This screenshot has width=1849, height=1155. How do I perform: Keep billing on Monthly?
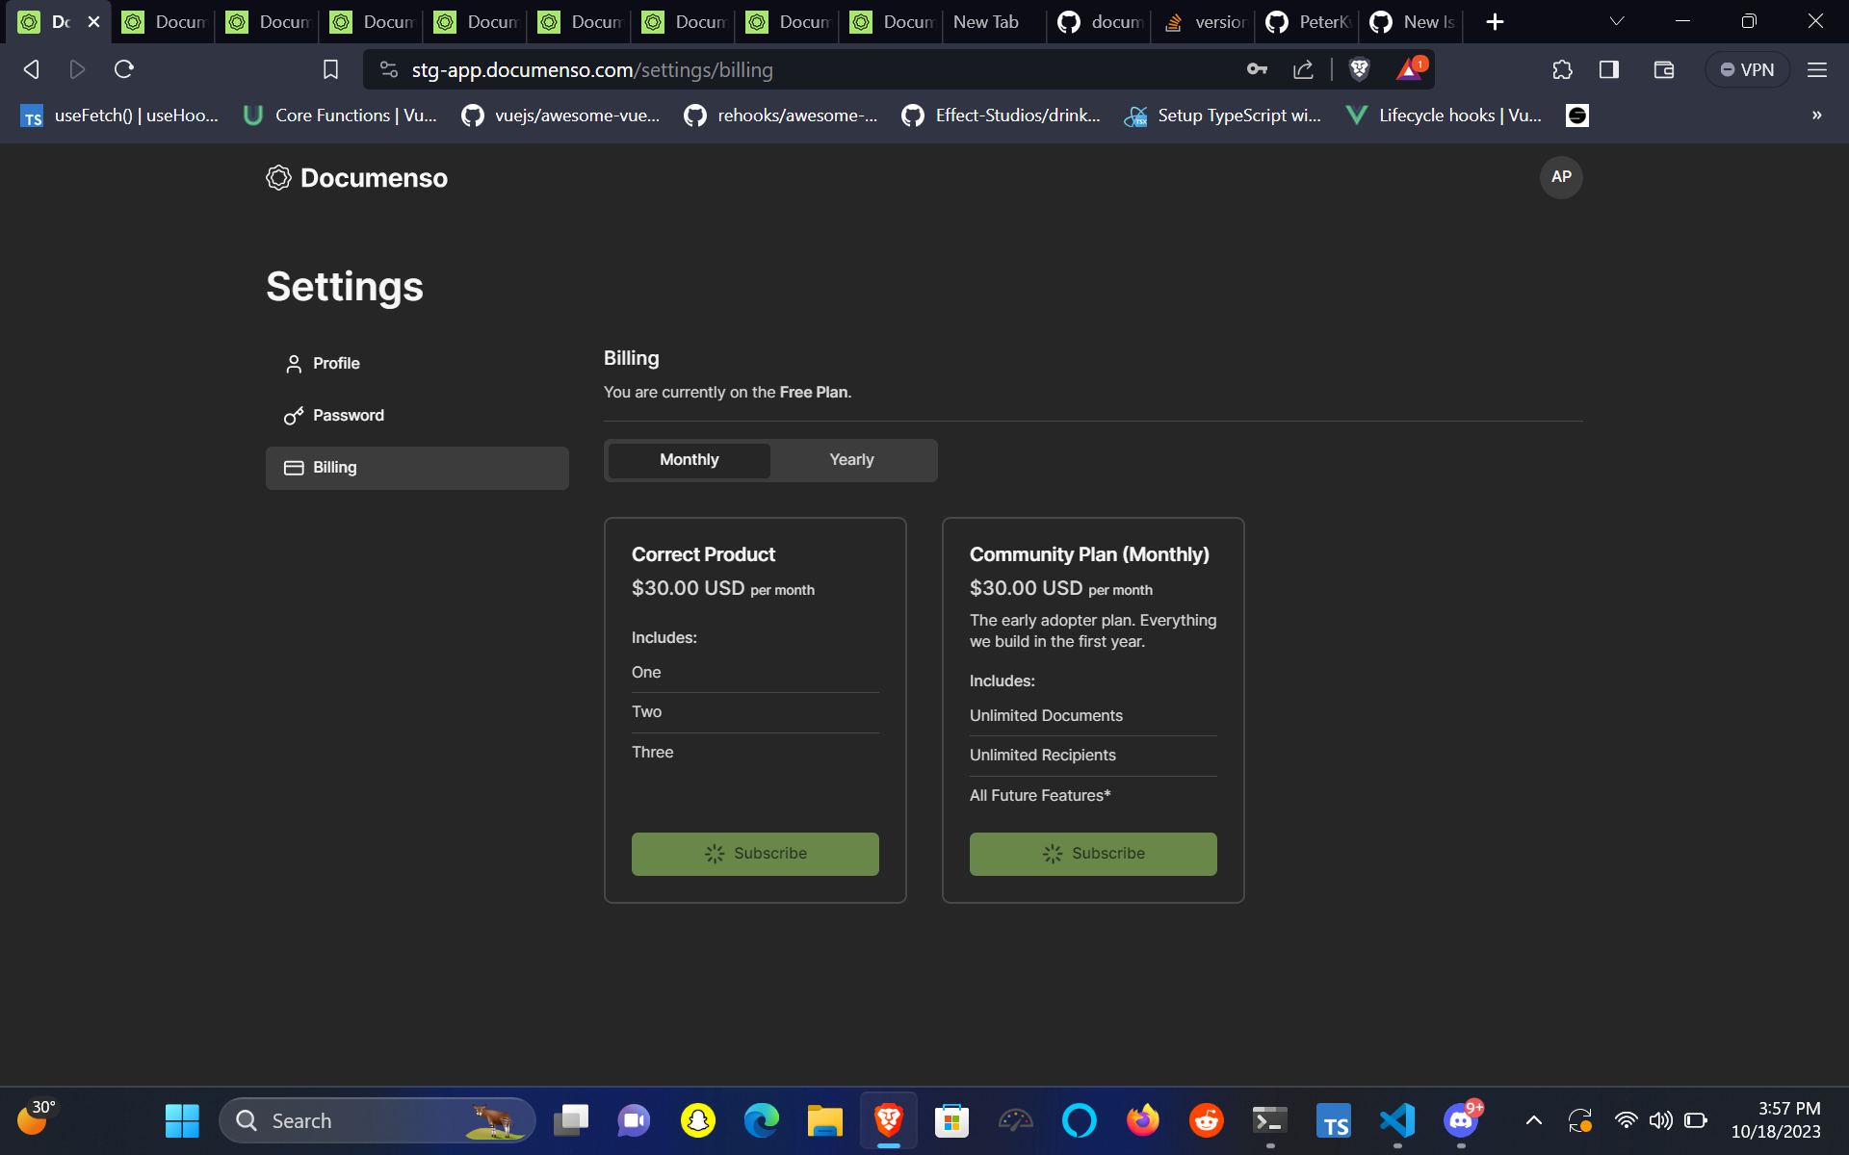click(x=688, y=459)
